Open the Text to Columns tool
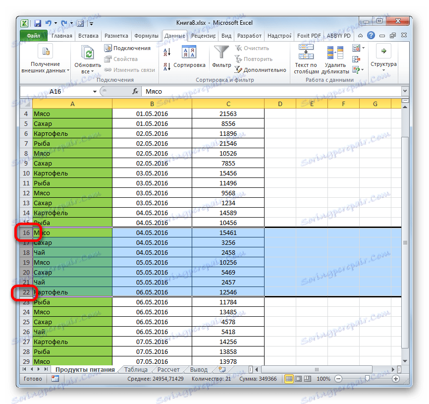Image resolution: width=429 pixels, height=404 pixels. pyautogui.click(x=306, y=55)
